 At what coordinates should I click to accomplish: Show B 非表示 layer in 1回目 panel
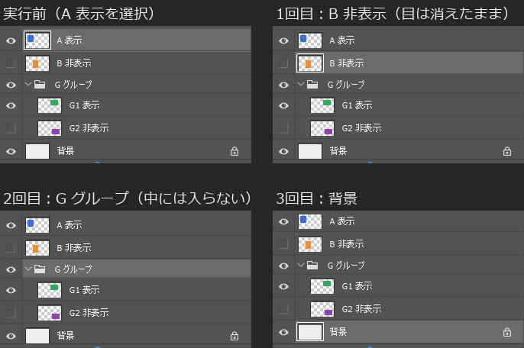283,63
